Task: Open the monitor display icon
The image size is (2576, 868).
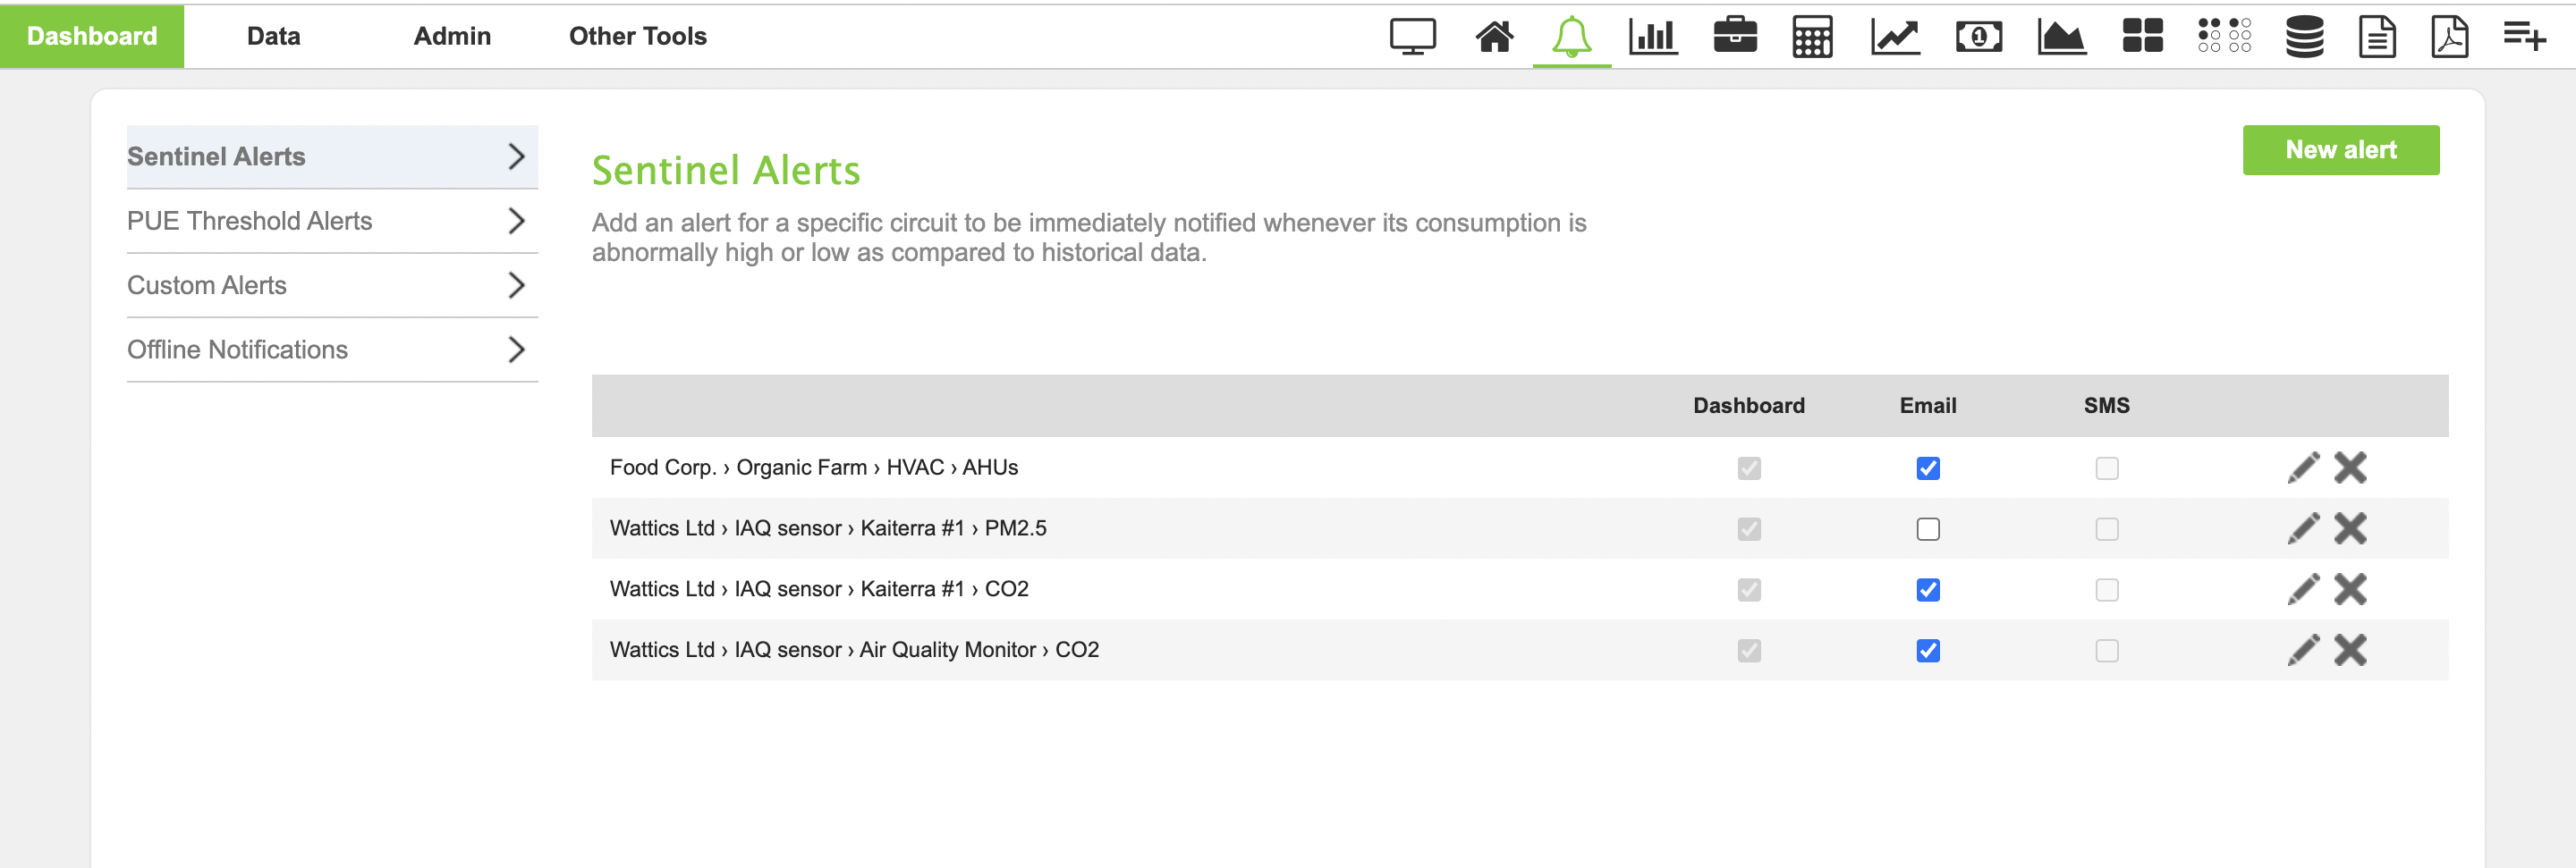Action: (x=1412, y=37)
